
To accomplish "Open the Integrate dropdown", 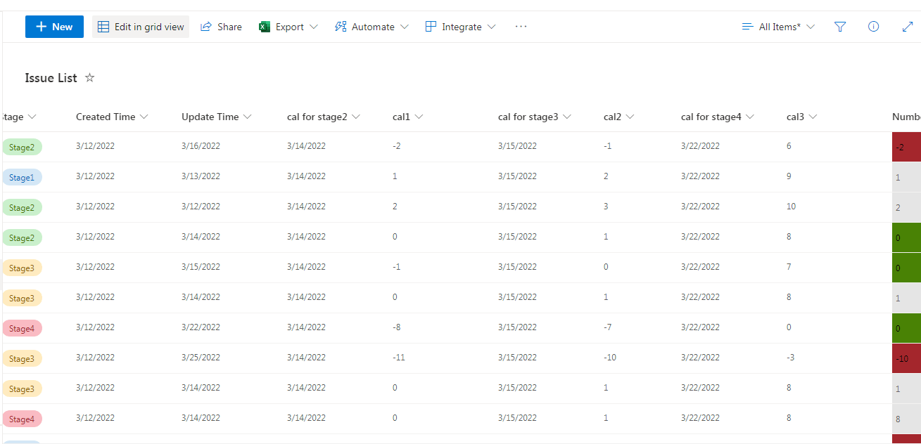I will 460,27.
